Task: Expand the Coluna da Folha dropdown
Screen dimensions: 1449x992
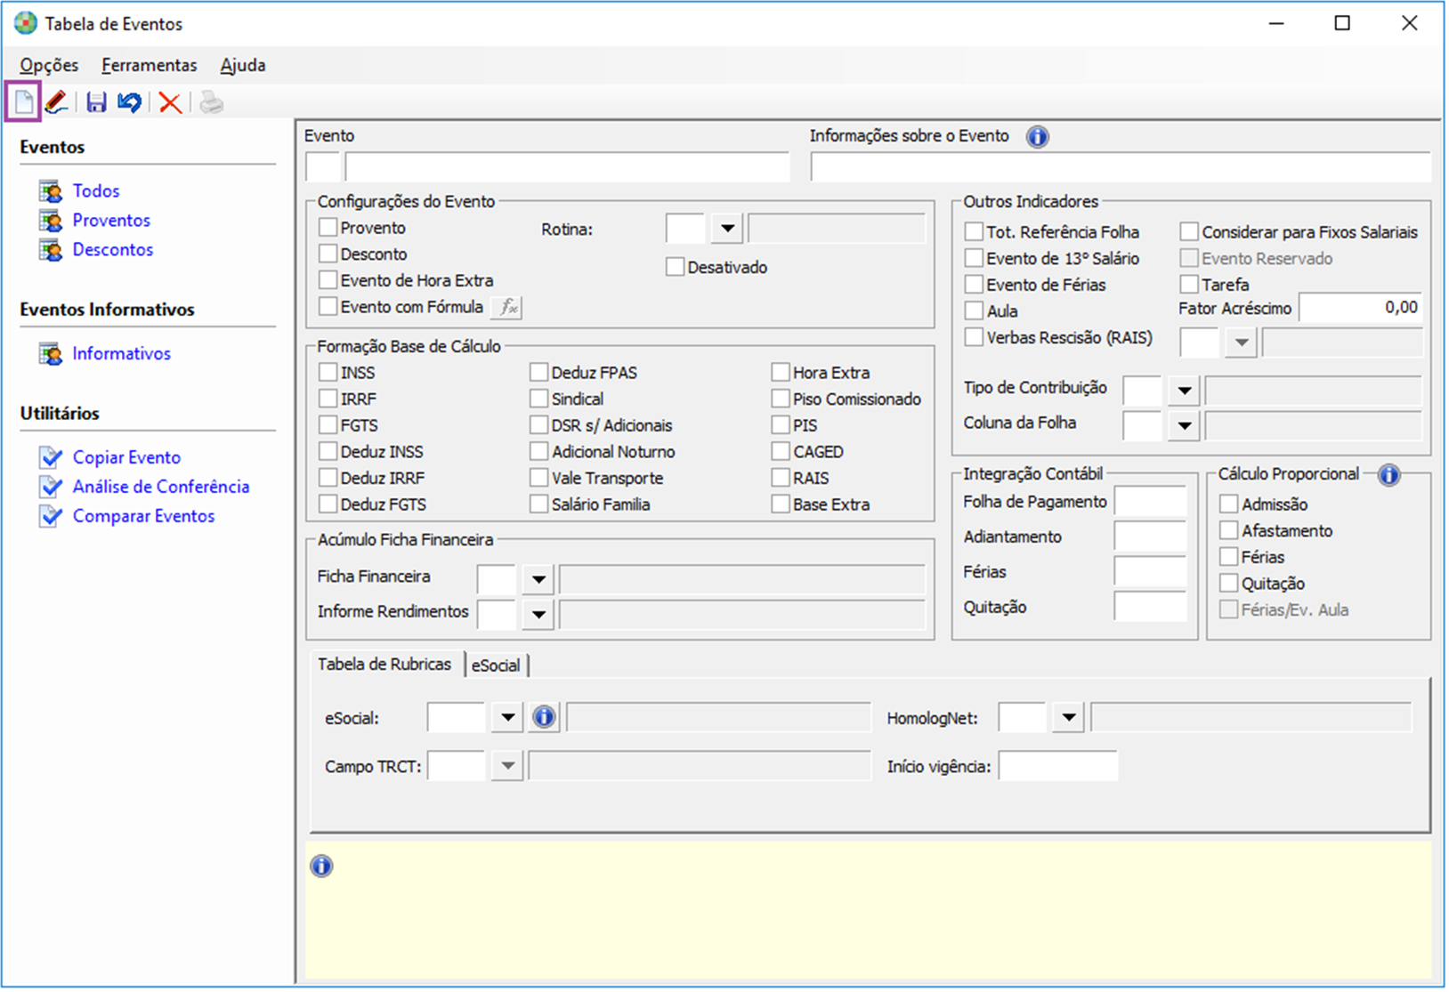Action: pyautogui.click(x=1184, y=425)
